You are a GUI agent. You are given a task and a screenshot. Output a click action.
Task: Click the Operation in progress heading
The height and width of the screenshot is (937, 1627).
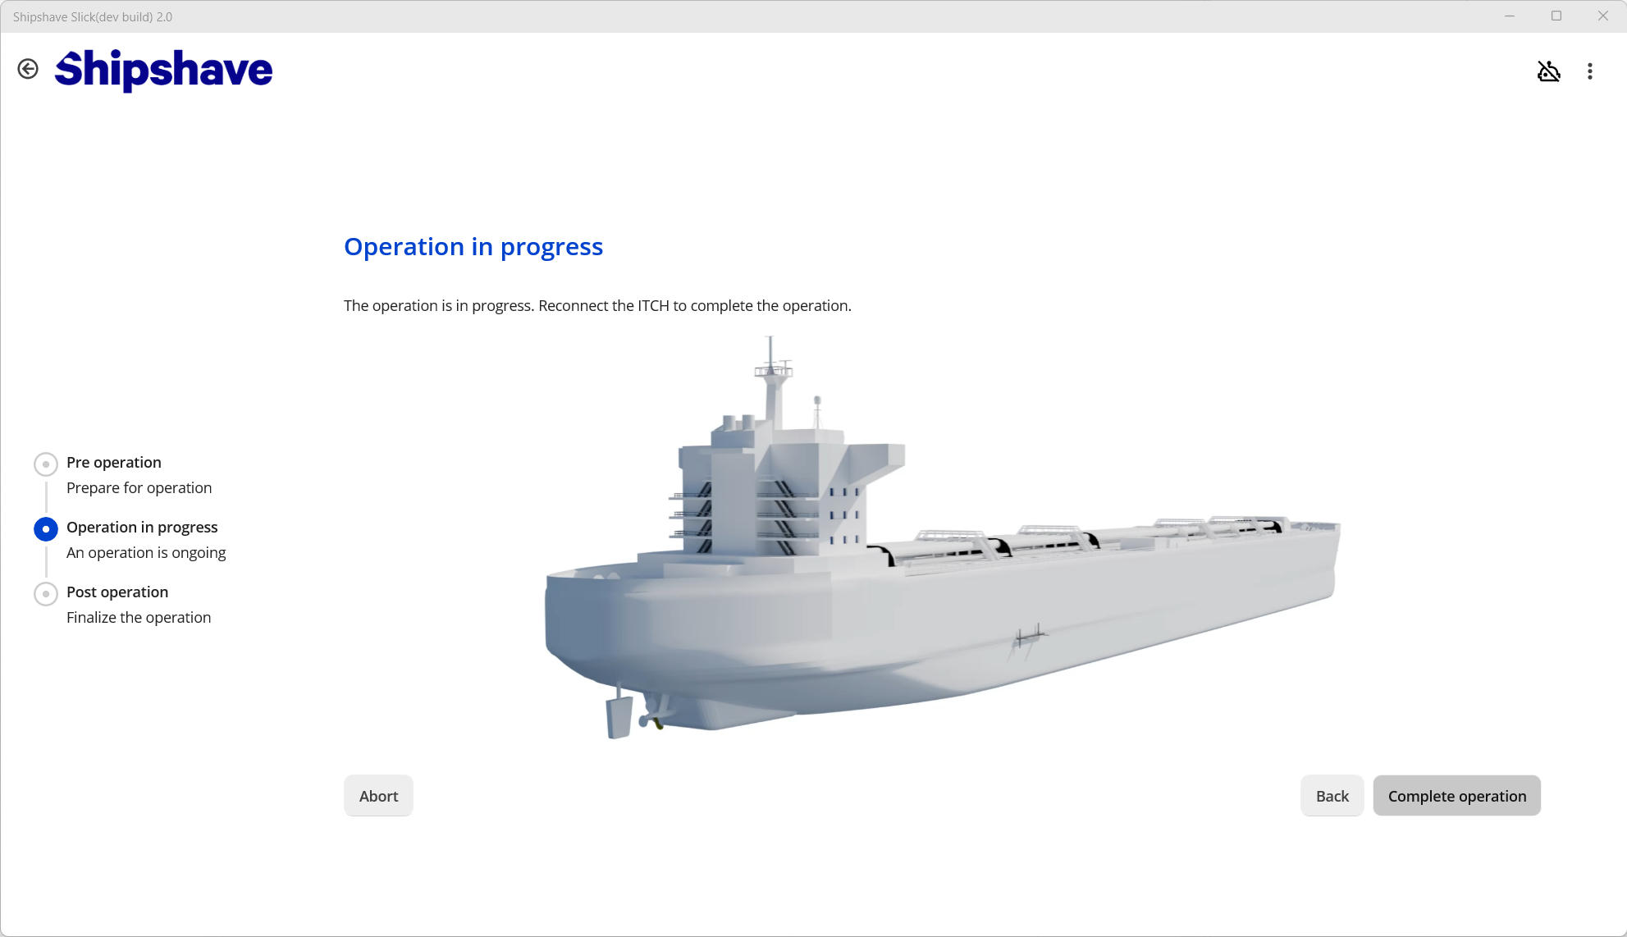coord(473,247)
